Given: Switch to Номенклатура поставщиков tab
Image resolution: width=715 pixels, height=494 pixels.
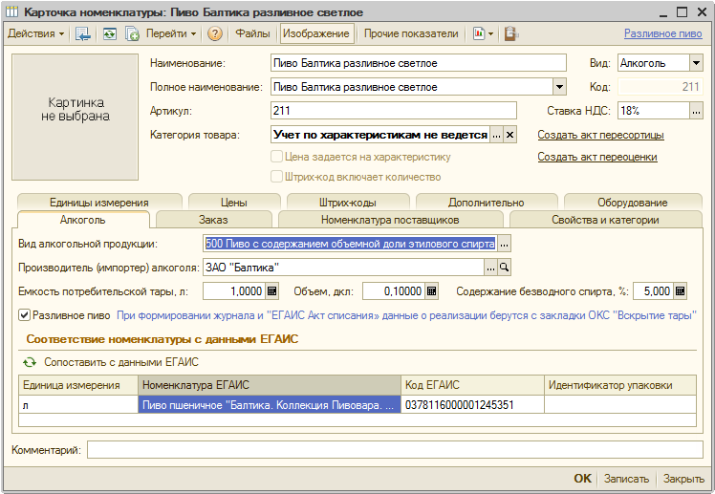Looking at the screenshot, I should click(x=390, y=220).
